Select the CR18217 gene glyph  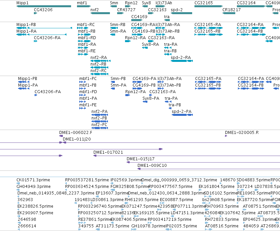pyautogui.click(x=229, y=13)
